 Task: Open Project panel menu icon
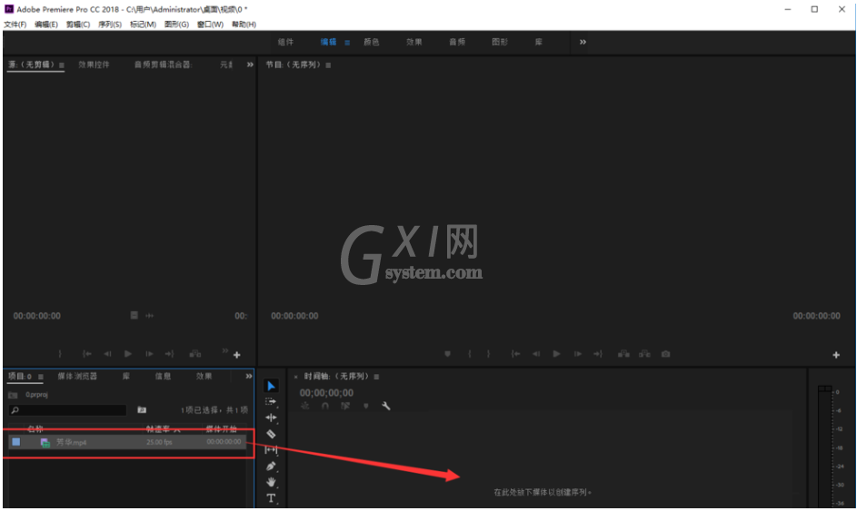[41, 377]
